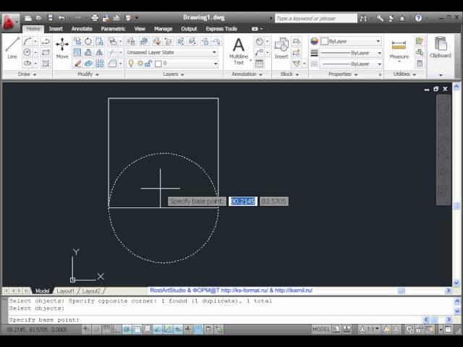Switch to the Layout1 tab
Screen dimensions: 463x347
pos(65,291)
